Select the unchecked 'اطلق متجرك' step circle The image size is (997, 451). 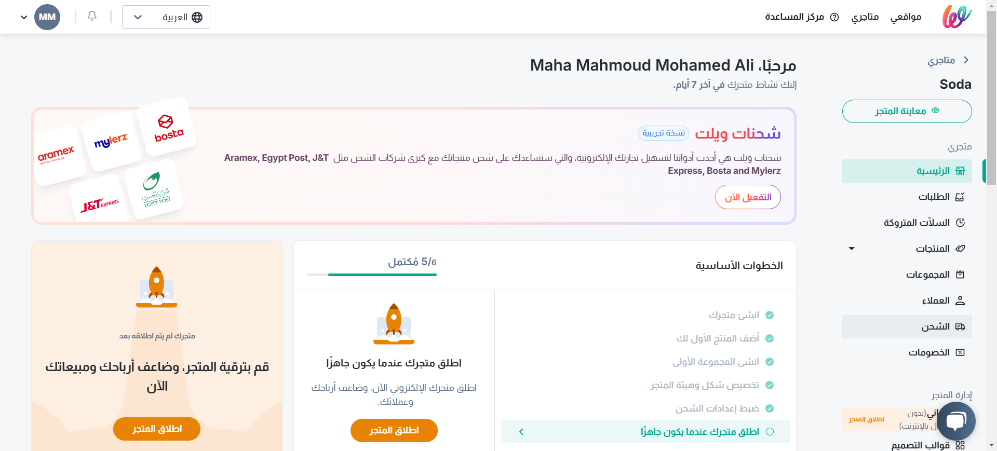pos(770,432)
